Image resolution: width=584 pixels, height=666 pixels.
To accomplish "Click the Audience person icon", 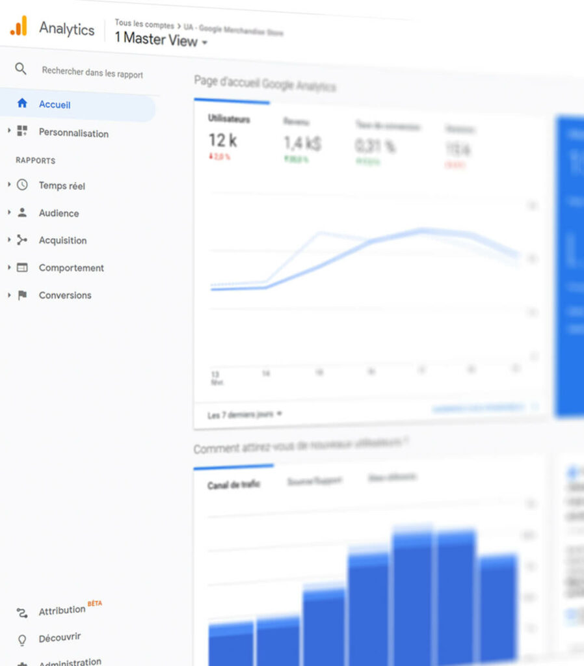I will pos(22,212).
